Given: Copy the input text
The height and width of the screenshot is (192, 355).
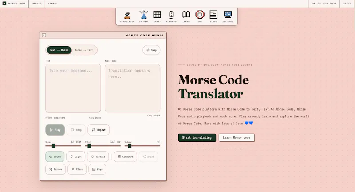Looking at the screenshot, I should (95, 118).
